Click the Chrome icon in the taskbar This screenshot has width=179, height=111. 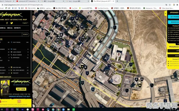pos(58,110)
